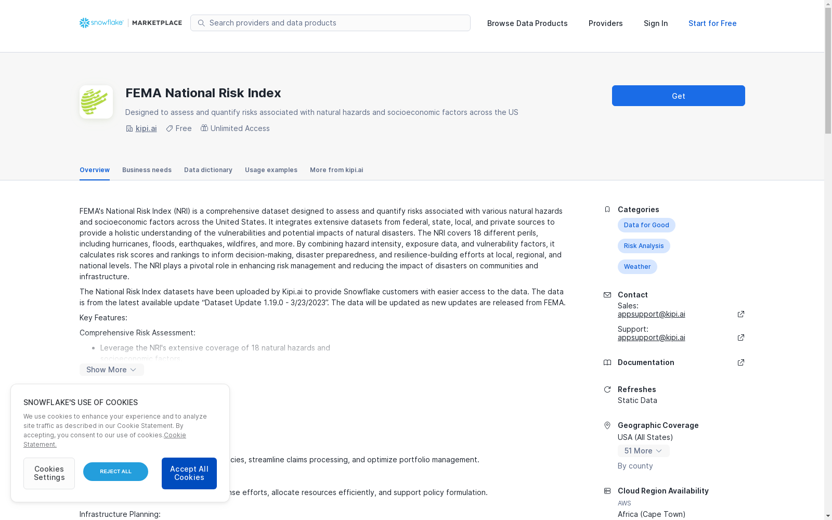Click the Unlimited Access label text
The image size is (832, 520).
point(240,128)
